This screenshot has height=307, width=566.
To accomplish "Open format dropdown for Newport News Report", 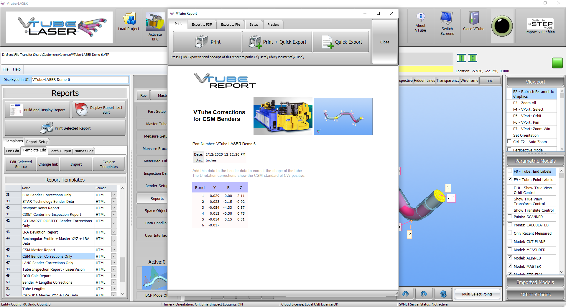I will pos(114,208).
